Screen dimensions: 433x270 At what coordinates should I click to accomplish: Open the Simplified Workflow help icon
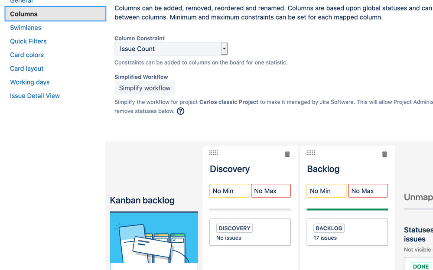pos(181,111)
